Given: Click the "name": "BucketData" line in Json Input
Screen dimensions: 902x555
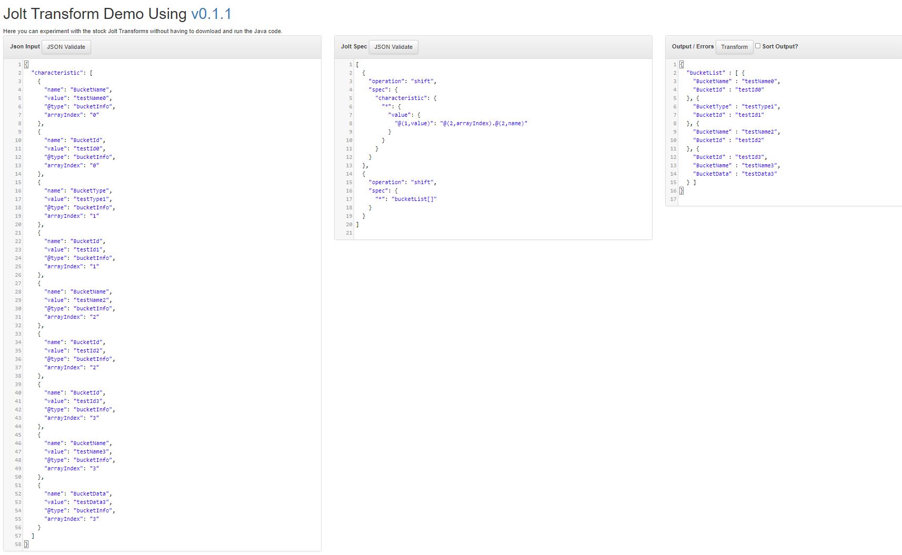Looking at the screenshot, I should tap(78, 493).
